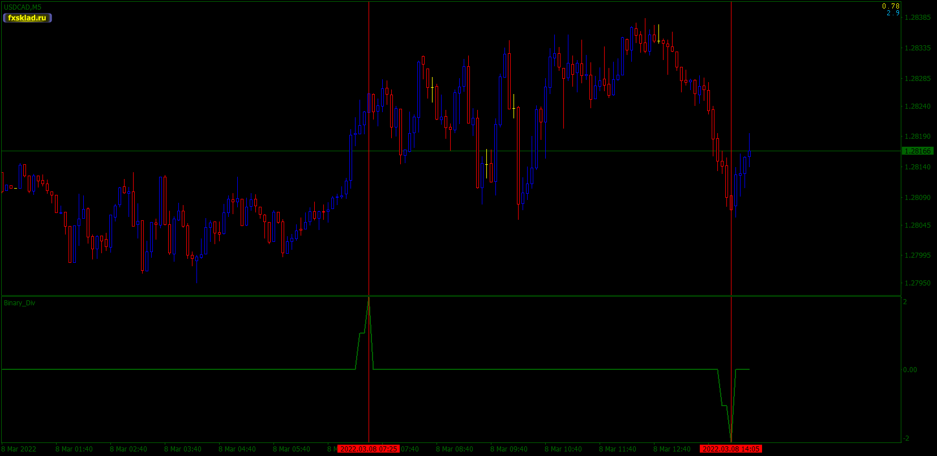937x456 pixels.
Task: Click the "8 Mar 05:40" time label
Action: coord(292,449)
